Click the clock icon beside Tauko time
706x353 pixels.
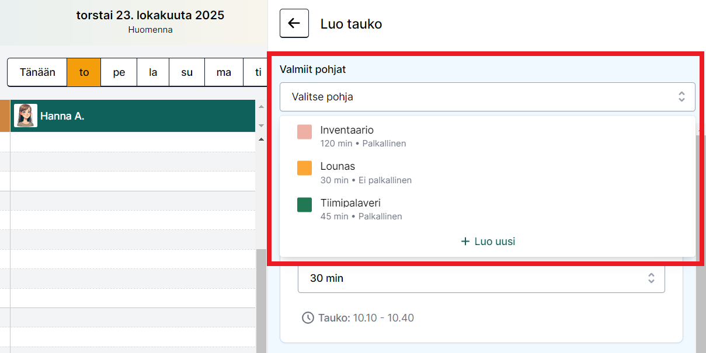(x=308, y=318)
